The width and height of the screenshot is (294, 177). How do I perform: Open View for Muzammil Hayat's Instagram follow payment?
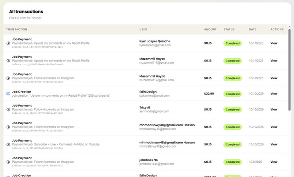[x=274, y=78]
